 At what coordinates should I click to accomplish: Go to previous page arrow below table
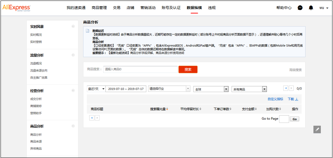pos(92,118)
